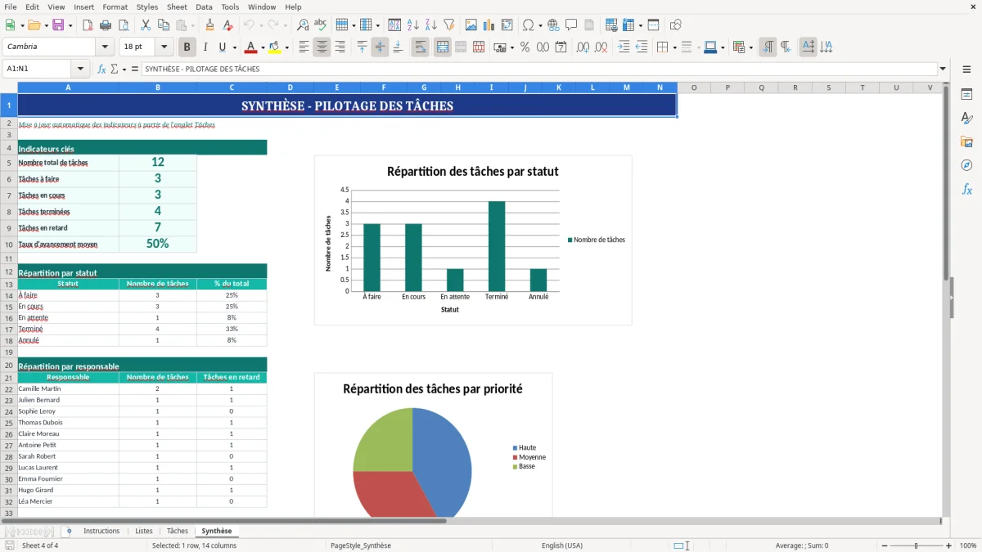
Task: Open the font name dropdown
Action: (x=105, y=47)
